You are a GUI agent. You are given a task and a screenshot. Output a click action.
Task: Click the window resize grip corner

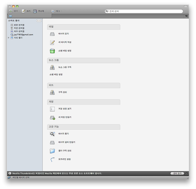click(x=188, y=178)
